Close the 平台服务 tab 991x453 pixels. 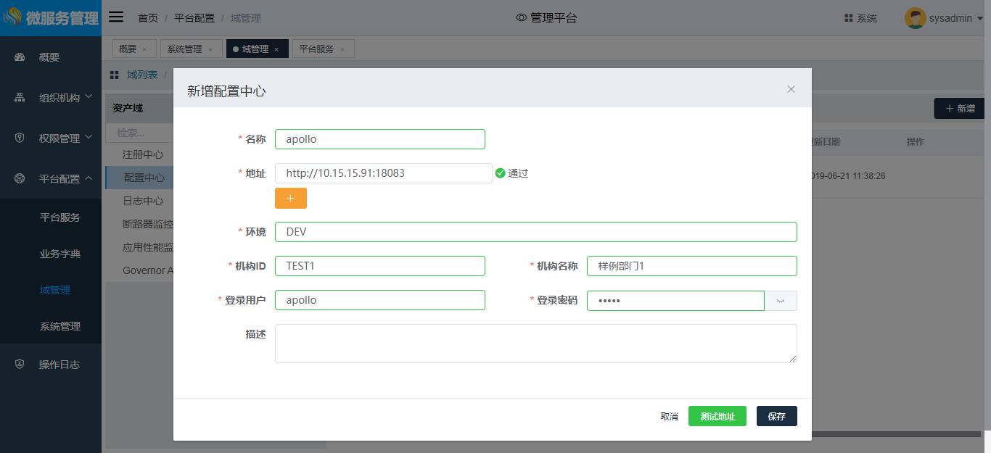click(x=342, y=49)
